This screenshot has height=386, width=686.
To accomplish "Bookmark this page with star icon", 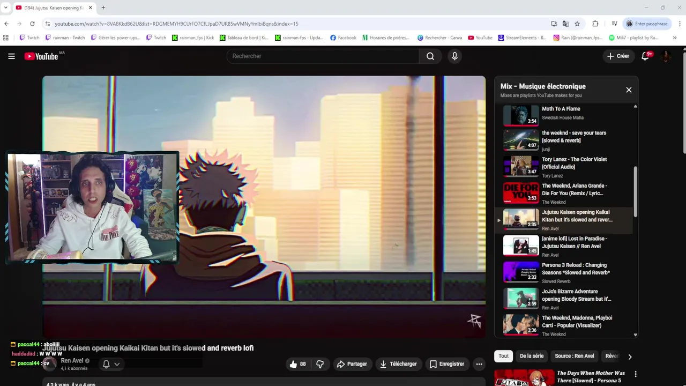I will (577, 24).
